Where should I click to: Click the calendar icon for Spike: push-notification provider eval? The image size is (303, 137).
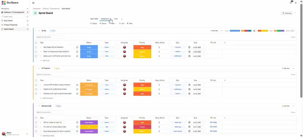click(x=189, y=56)
